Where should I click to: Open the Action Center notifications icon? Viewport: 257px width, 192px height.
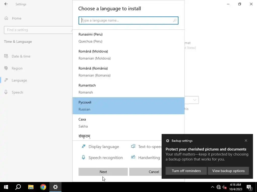(x=249, y=187)
